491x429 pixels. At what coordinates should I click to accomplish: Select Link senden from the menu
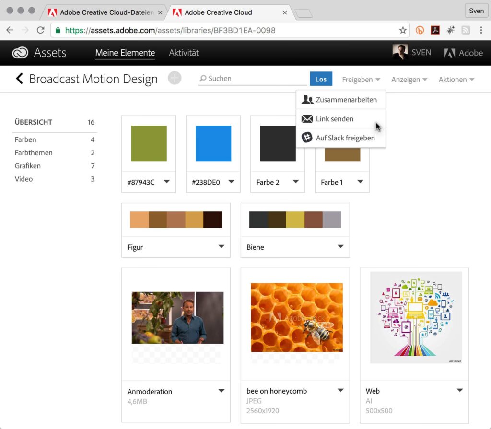[x=334, y=119]
